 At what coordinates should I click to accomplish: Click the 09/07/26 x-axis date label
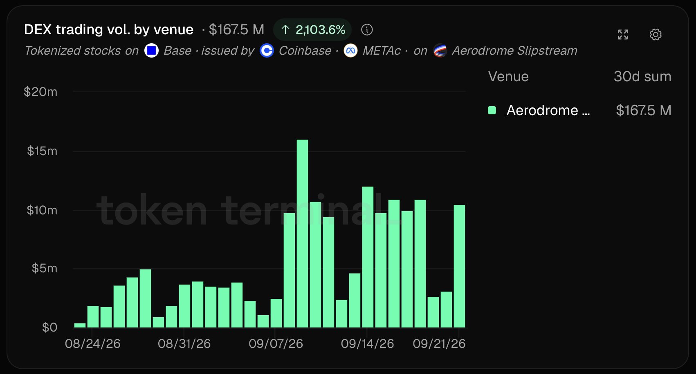[276, 344]
